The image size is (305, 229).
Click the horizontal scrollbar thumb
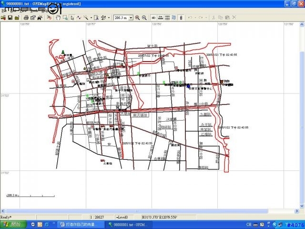137,211
